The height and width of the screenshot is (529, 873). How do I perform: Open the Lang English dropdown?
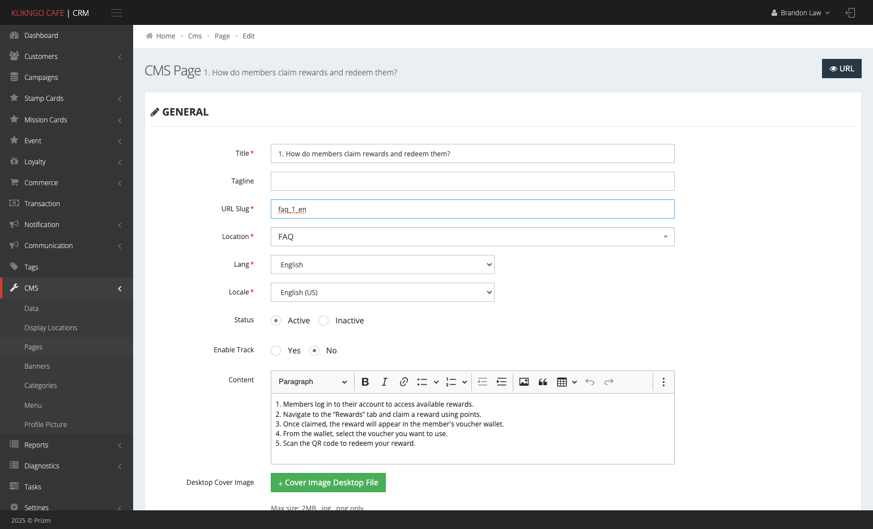pos(382,264)
